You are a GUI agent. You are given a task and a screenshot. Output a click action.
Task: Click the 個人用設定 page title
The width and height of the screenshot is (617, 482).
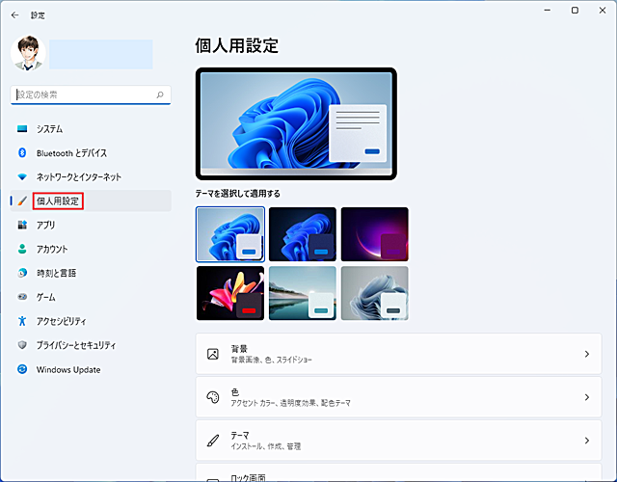(237, 45)
